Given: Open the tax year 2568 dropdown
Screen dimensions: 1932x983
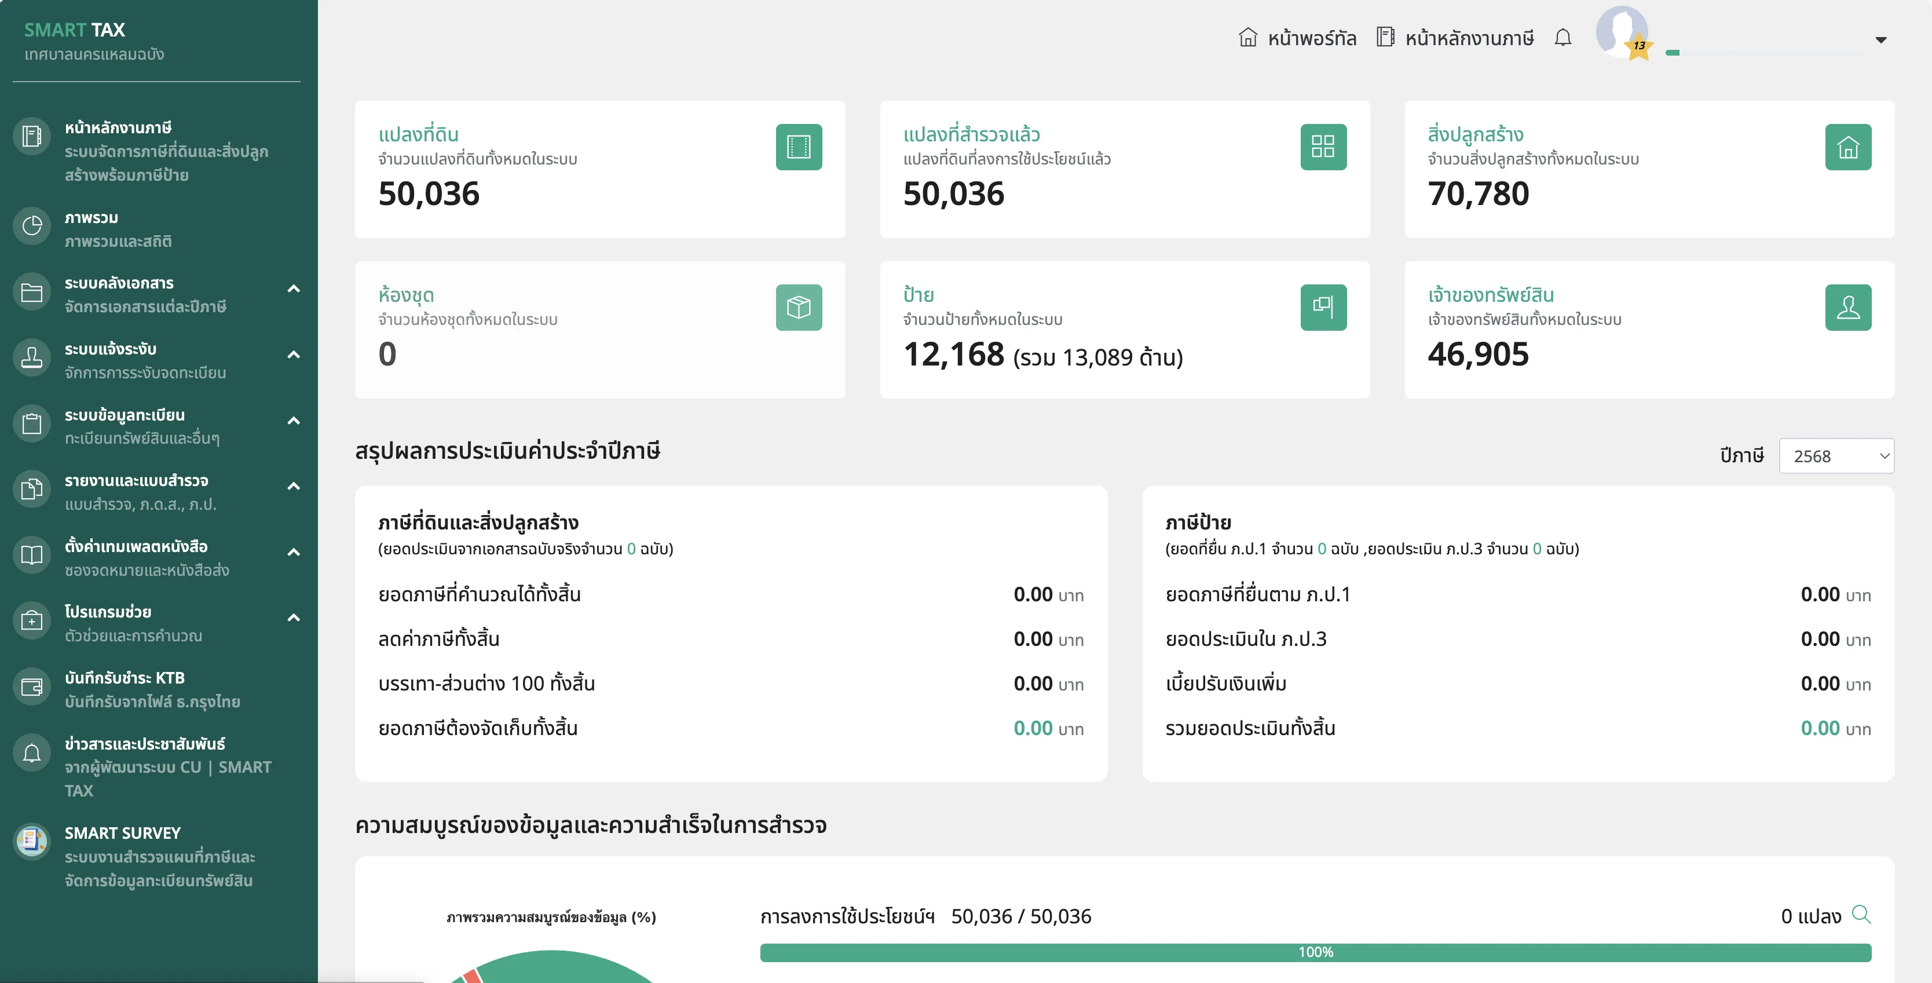Looking at the screenshot, I should coord(1836,456).
